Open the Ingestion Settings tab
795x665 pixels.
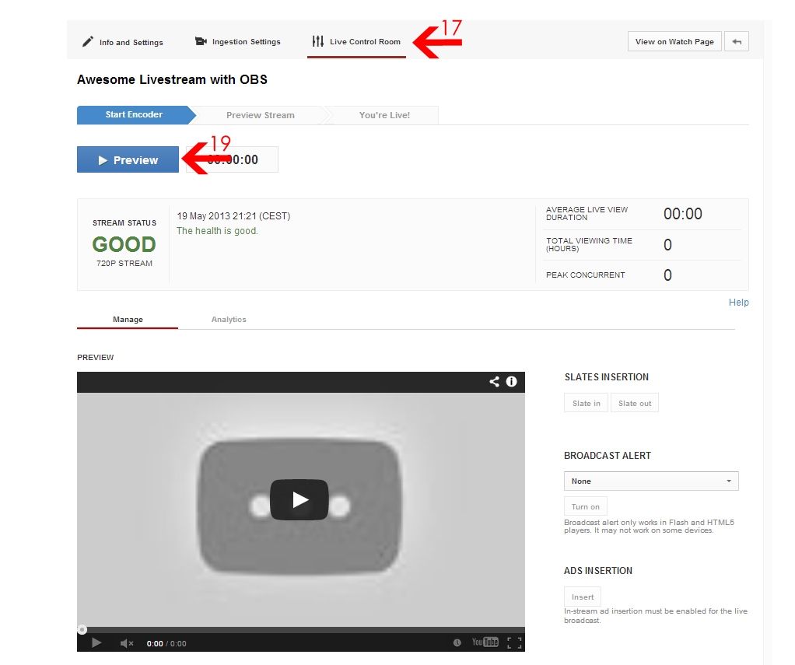(x=238, y=41)
